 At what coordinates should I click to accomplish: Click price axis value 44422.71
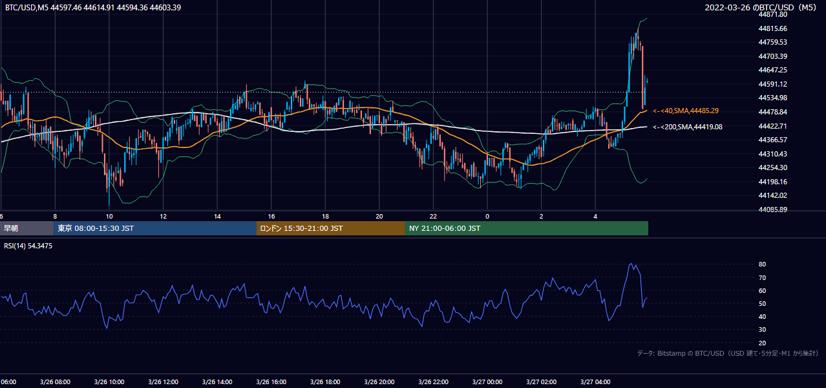tap(773, 126)
